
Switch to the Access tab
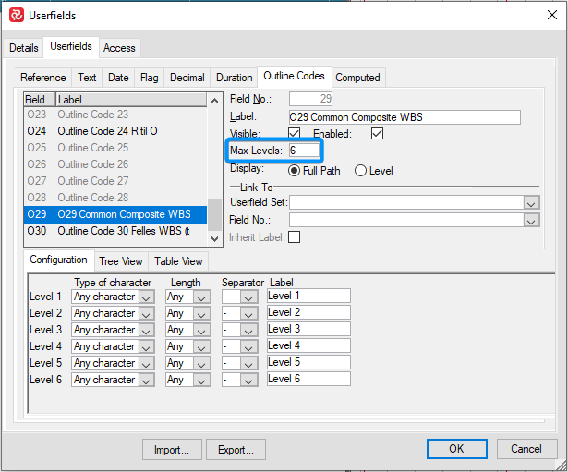tap(119, 48)
